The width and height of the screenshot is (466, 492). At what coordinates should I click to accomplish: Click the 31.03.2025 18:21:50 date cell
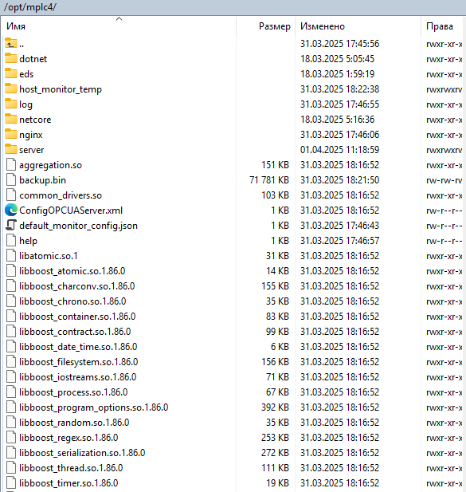pos(339,180)
